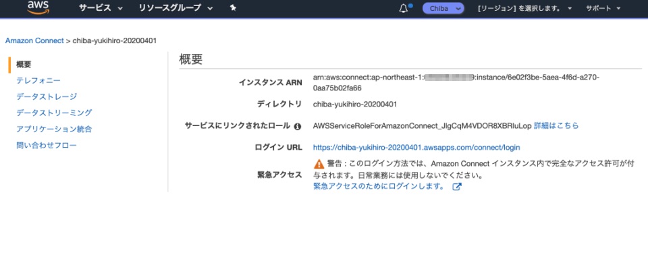The height and width of the screenshot is (267, 648).
Task: Open the connect login URL link
Action: coord(416,148)
